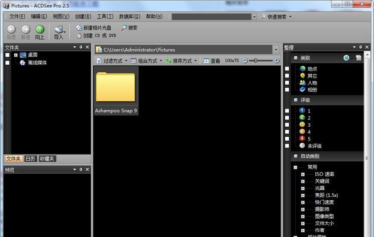Tick the checkbox next to 离线媒体
This screenshot has width=374, height=237.
pos(7,63)
